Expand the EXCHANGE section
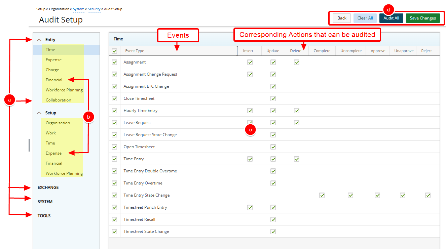446x249 pixels. (x=48, y=188)
